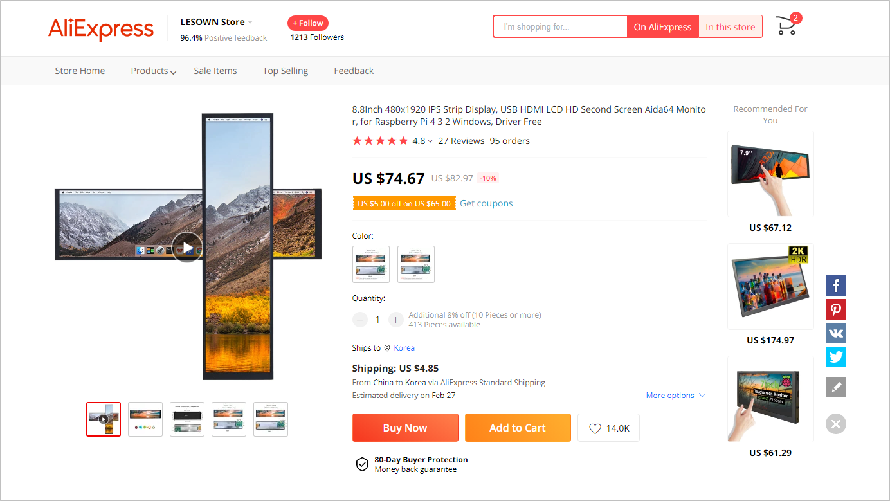Go to the Top Selling tab
The height and width of the screenshot is (501, 890).
click(285, 71)
